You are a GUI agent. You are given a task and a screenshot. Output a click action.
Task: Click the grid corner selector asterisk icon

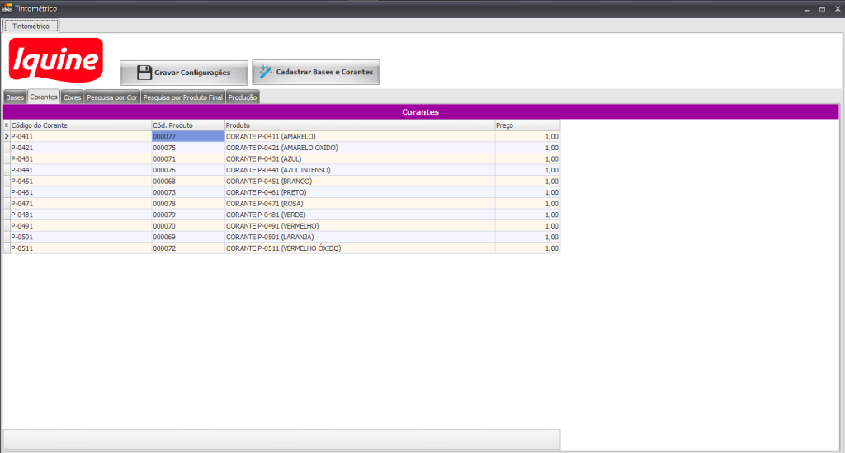(x=7, y=125)
